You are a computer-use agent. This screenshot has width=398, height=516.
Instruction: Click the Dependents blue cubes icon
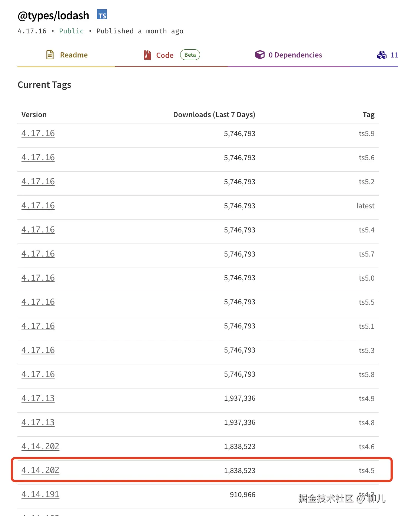382,55
